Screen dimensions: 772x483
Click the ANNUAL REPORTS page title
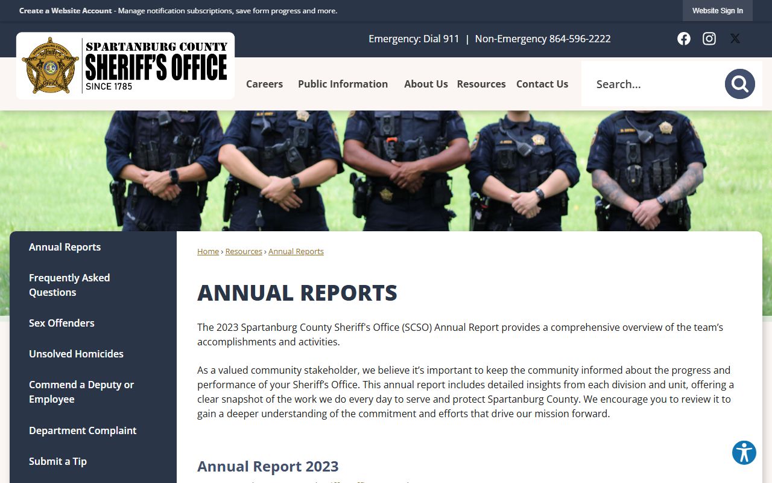[x=297, y=293]
